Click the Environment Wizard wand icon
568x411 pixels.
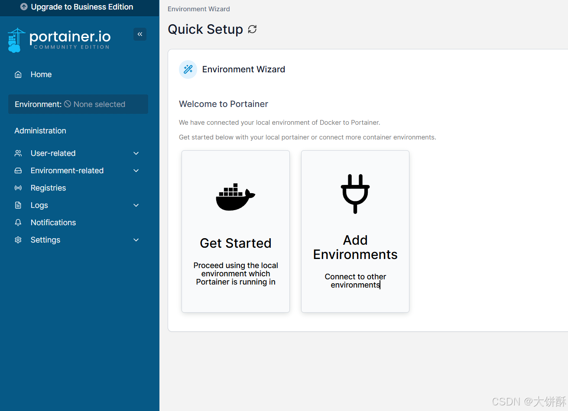188,69
